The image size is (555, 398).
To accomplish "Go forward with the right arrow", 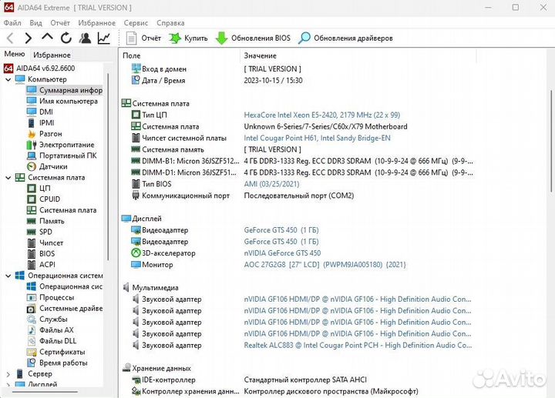I will pos(29,38).
